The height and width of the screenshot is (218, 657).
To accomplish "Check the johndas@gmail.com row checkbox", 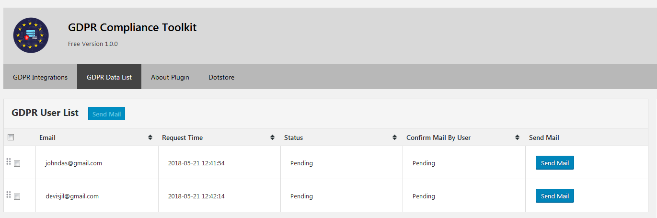I will click(x=17, y=163).
